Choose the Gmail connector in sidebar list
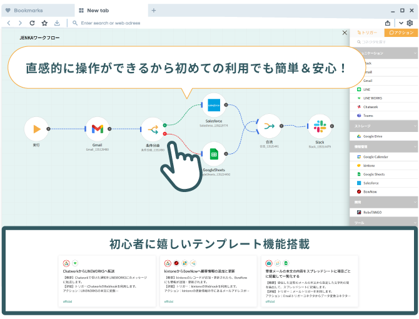Viewport: 419px width, 319px height. pos(384,81)
